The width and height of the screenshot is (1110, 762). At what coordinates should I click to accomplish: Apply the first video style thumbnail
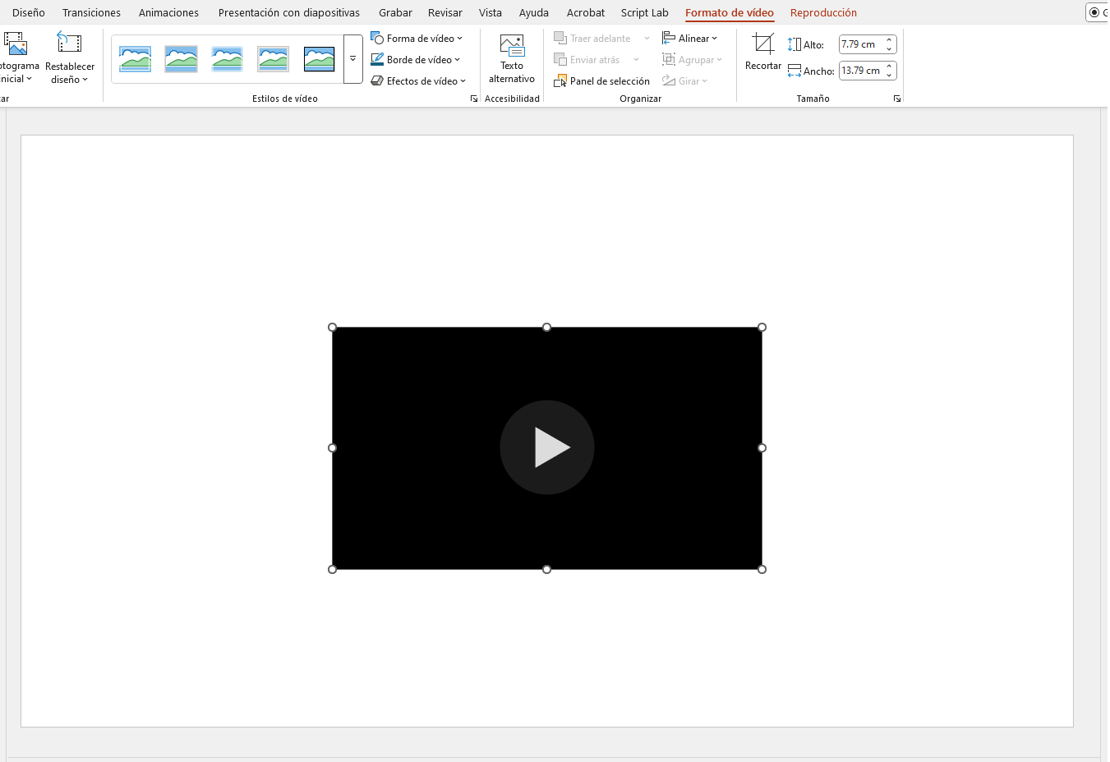(135, 59)
